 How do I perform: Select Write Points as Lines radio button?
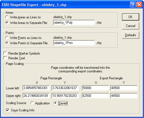coord(7,38)
